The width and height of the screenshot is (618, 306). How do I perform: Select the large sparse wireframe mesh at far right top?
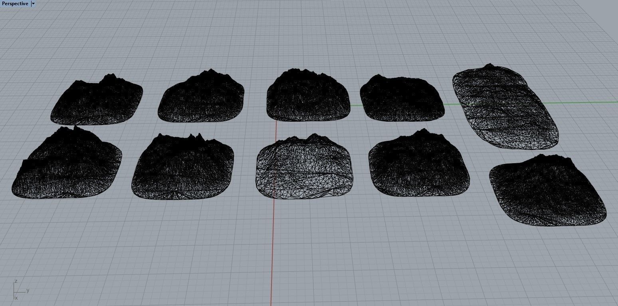tap(505, 107)
